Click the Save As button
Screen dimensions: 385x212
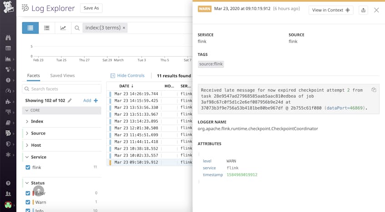91,8
